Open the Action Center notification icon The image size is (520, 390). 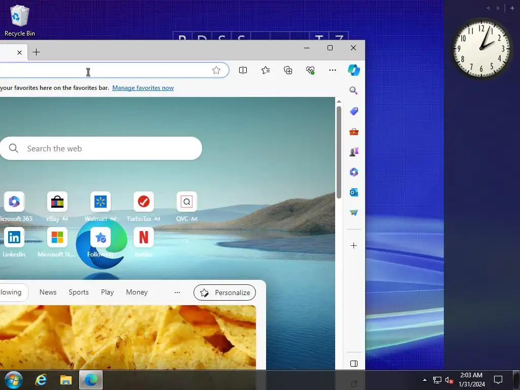[498, 380]
